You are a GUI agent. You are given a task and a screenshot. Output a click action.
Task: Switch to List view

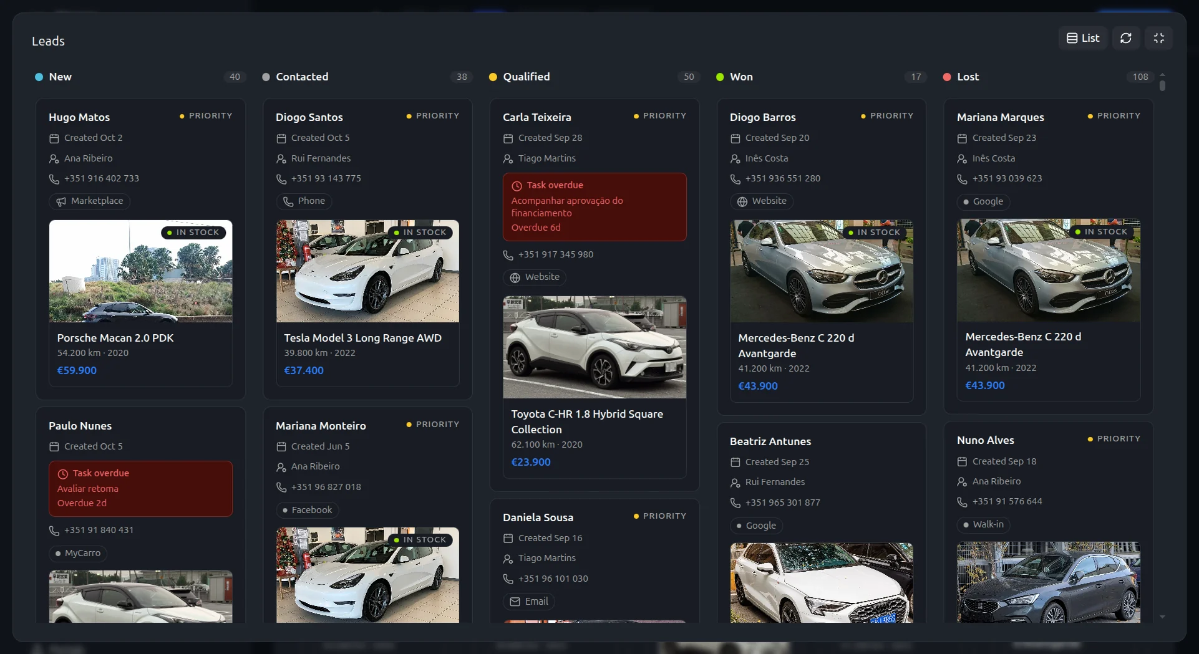click(x=1082, y=38)
